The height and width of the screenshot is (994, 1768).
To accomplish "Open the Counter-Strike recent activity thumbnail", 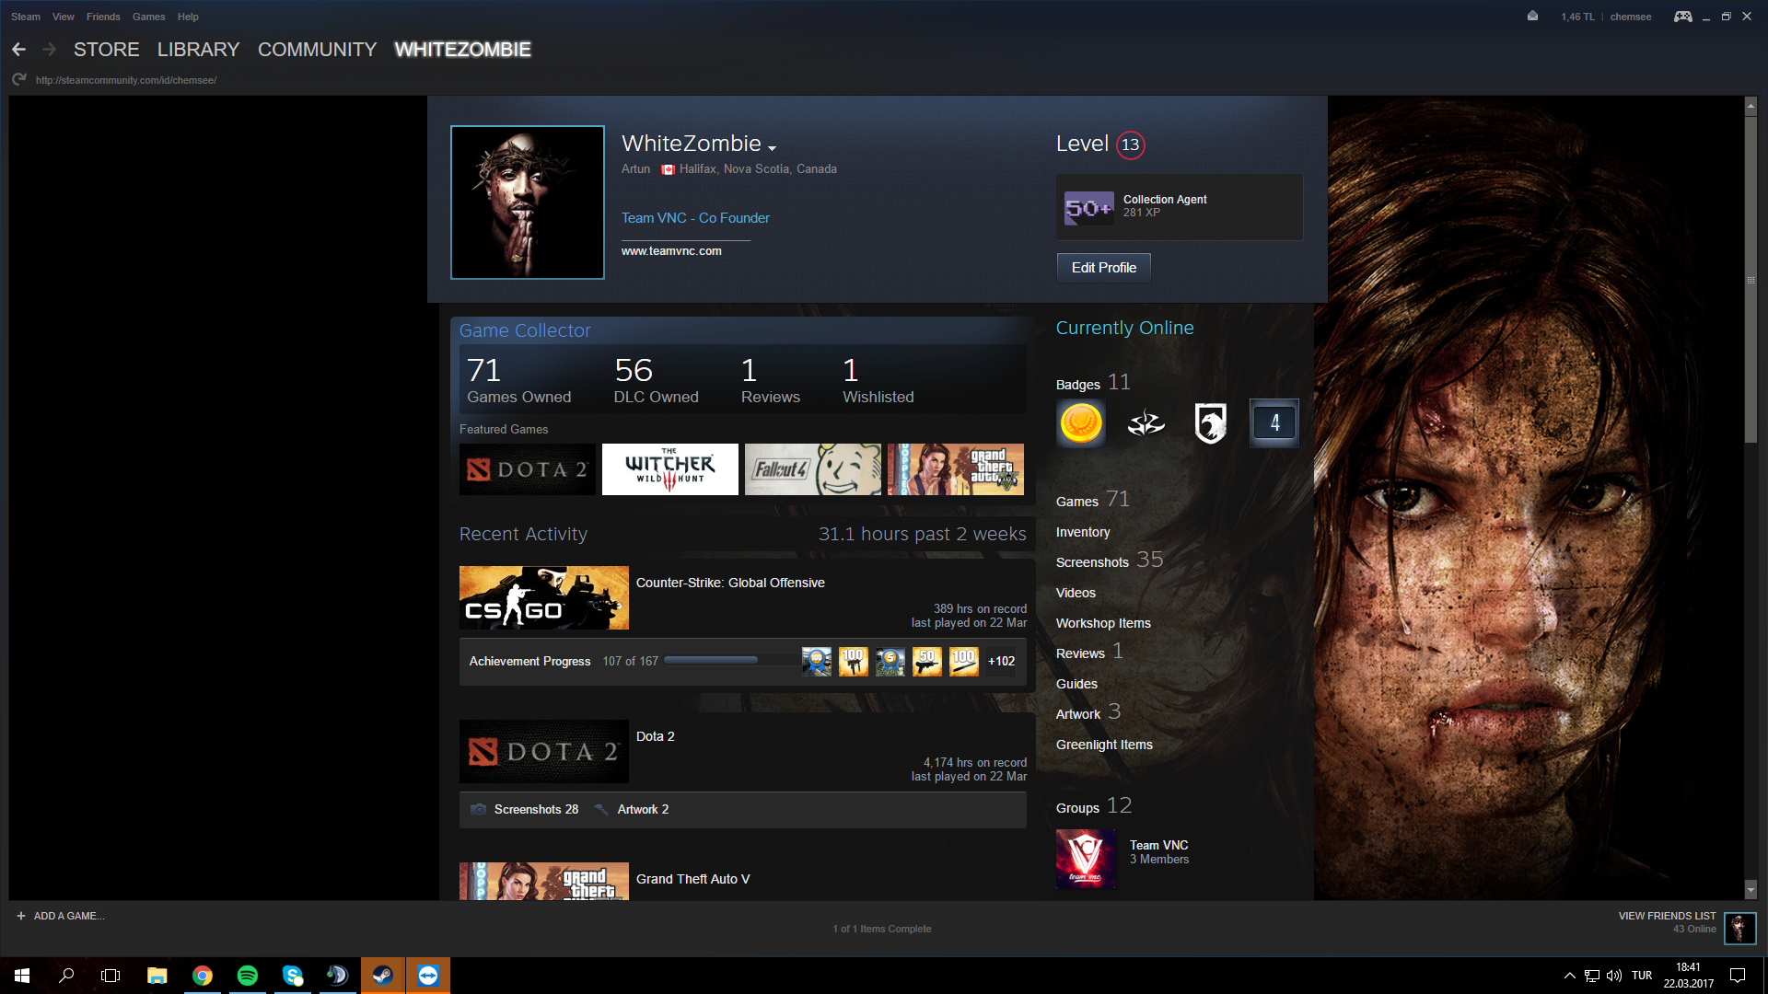I will [x=544, y=597].
